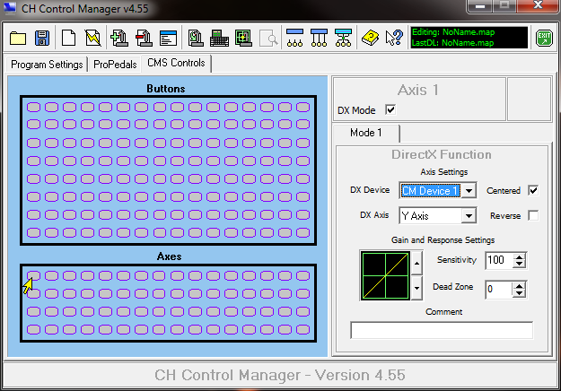Decrease Dead Zone with the down arrow

[x=519, y=293]
